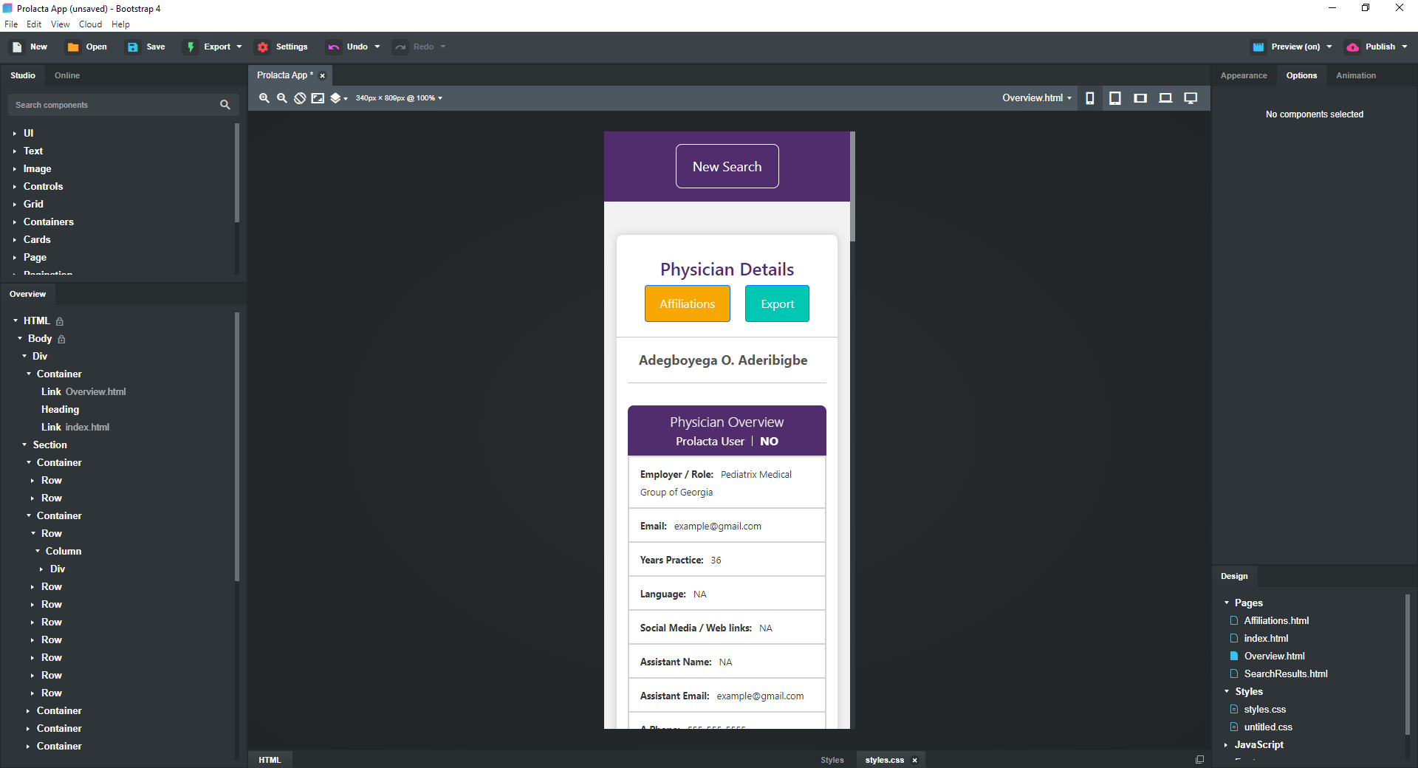This screenshot has width=1418, height=768.
Task: Select untitled.css in Styles list
Action: coord(1267,727)
